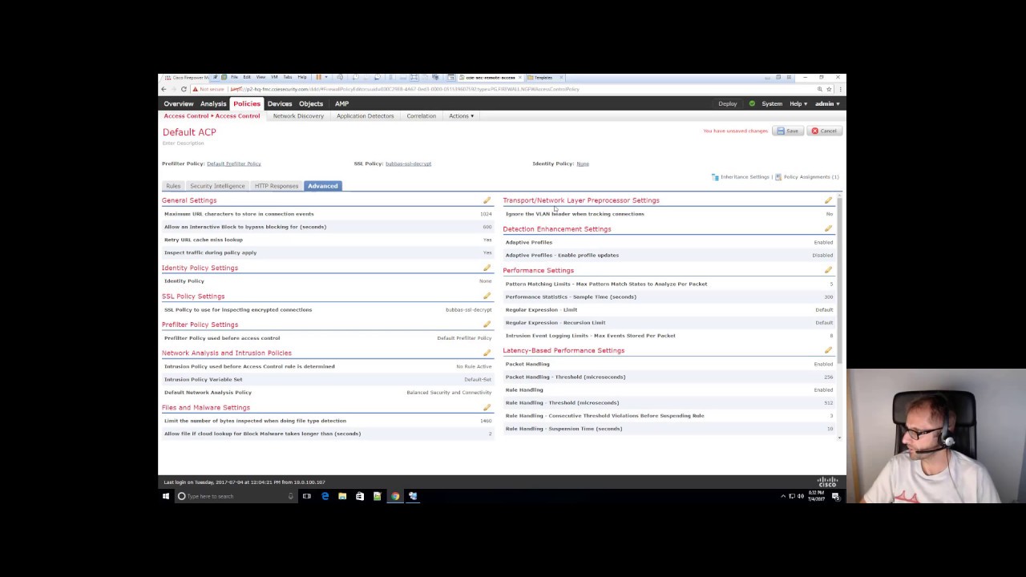Open Policy Assignments (1)
The width and height of the screenshot is (1026, 577).
click(806, 177)
